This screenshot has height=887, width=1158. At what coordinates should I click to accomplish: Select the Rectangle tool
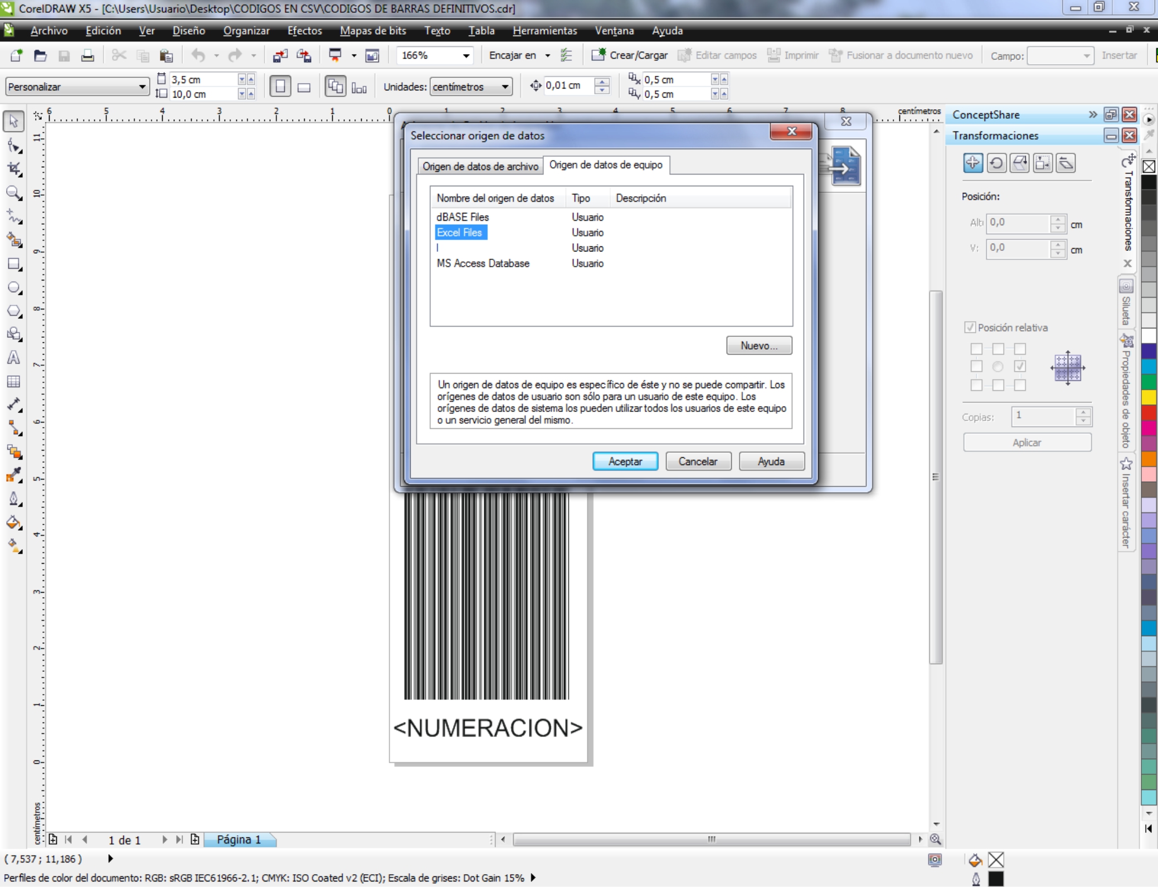(13, 264)
